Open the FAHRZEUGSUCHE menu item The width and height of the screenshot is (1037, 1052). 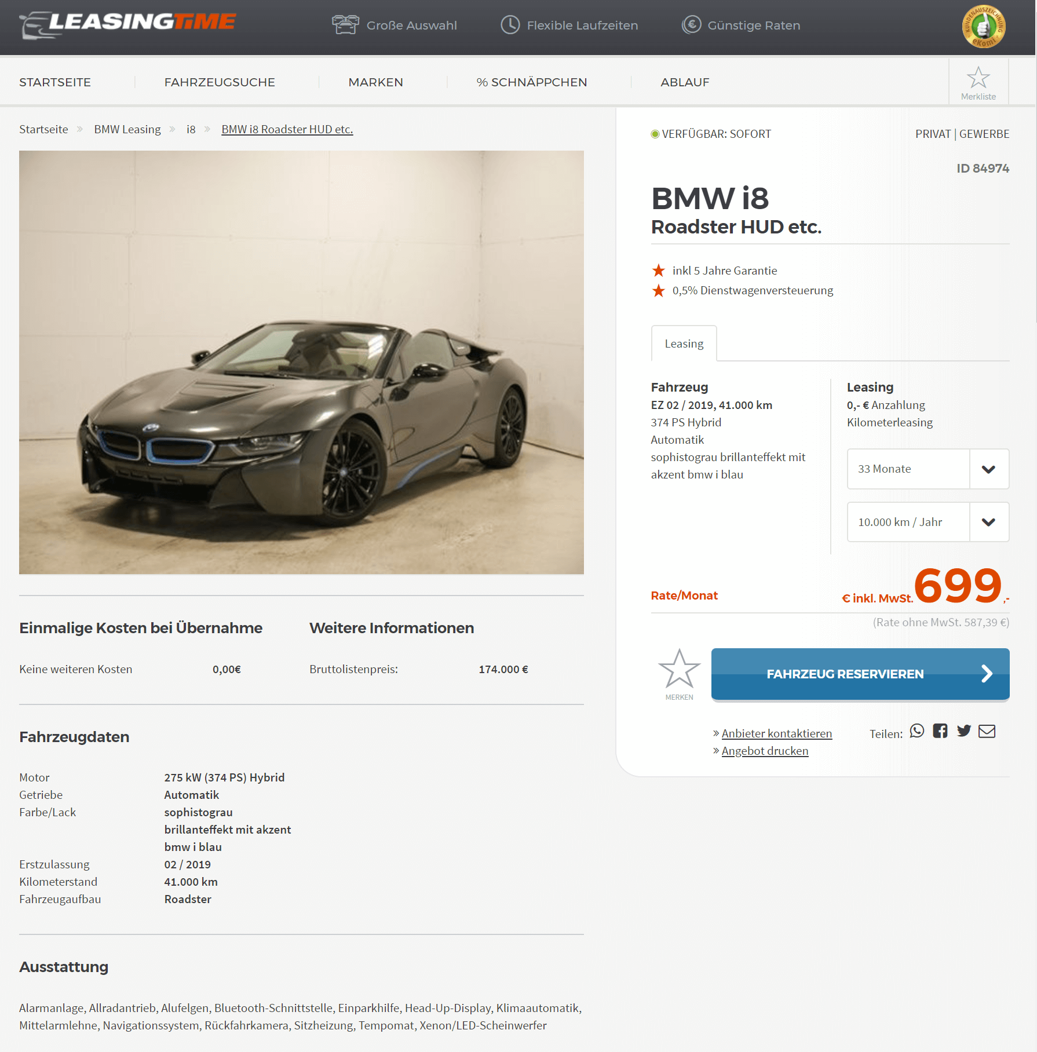coord(220,82)
